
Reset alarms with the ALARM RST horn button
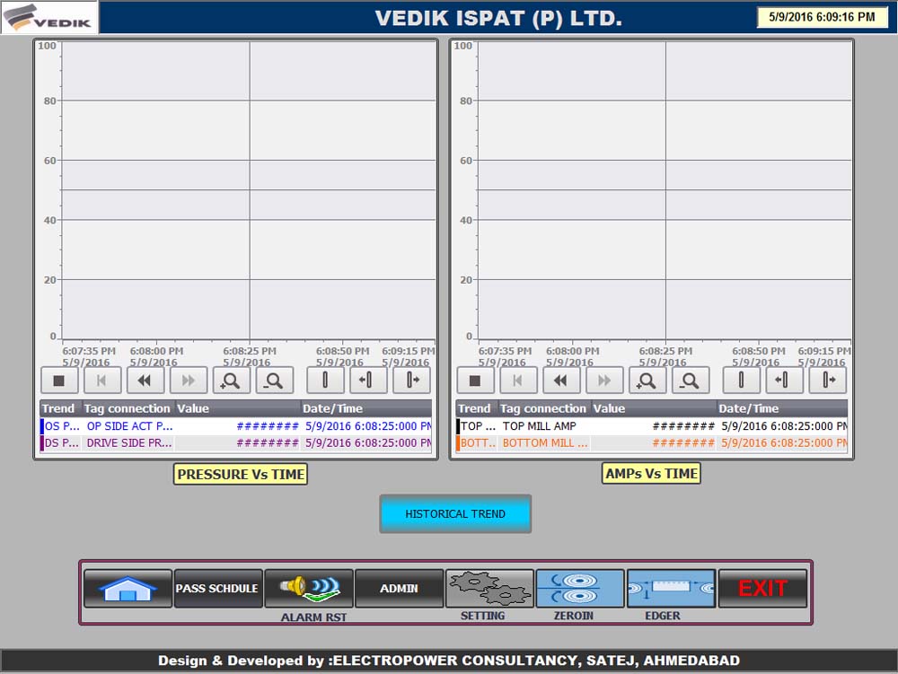click(309, 588)
